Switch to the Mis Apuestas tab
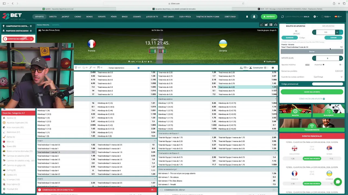348x195 pixels. point(328,26)
